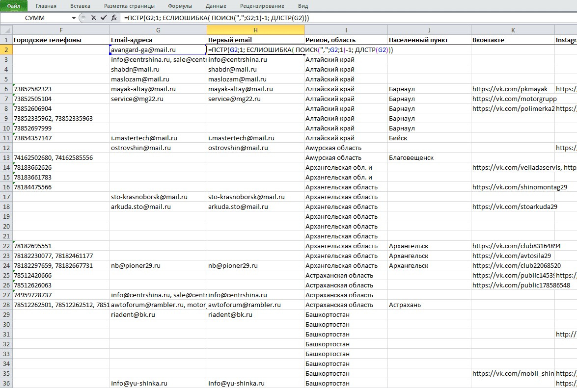Select row 36 by its row header
This screenshot has height=388, width=577.
point(6,383)
